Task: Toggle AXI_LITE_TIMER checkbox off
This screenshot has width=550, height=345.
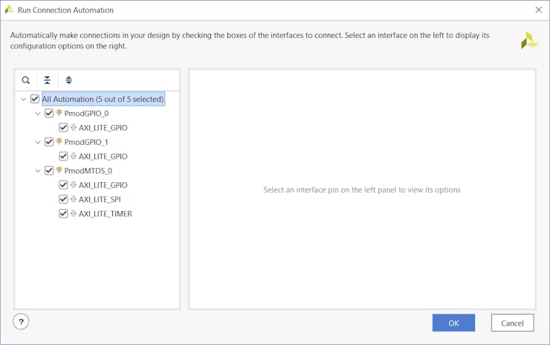Action: 63,213
